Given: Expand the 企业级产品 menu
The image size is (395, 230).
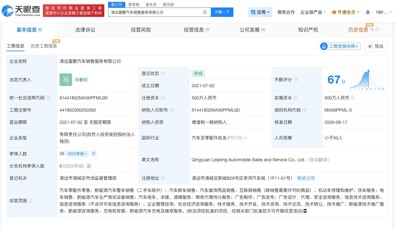Looking at the screenshot, I should [x=313, y=12].
